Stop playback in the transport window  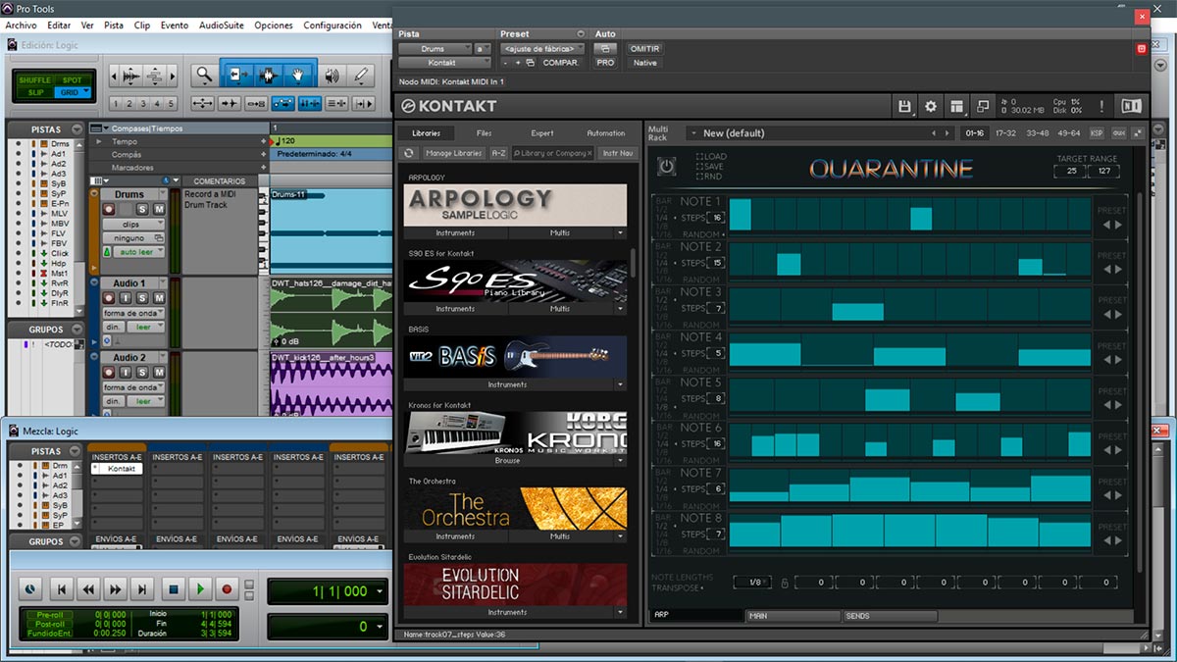173,589
